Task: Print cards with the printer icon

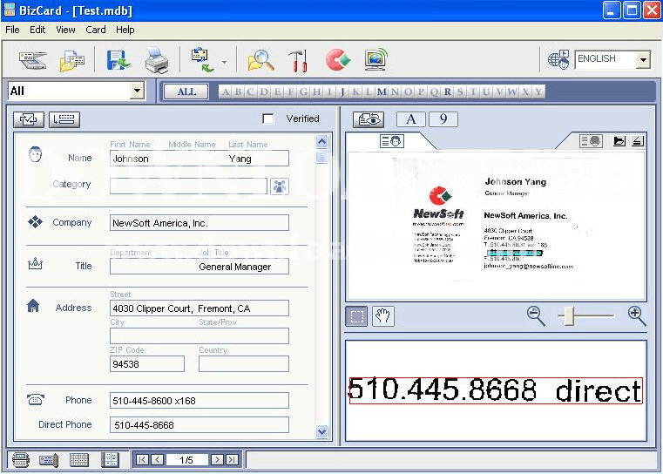Action: click(157, 61)
